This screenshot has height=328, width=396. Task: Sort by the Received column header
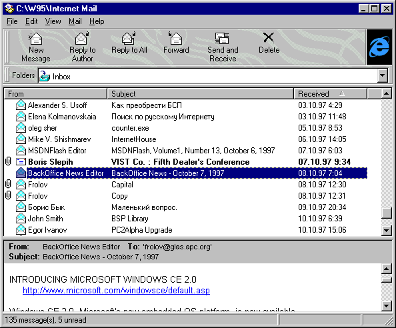[x=331, y=94]
